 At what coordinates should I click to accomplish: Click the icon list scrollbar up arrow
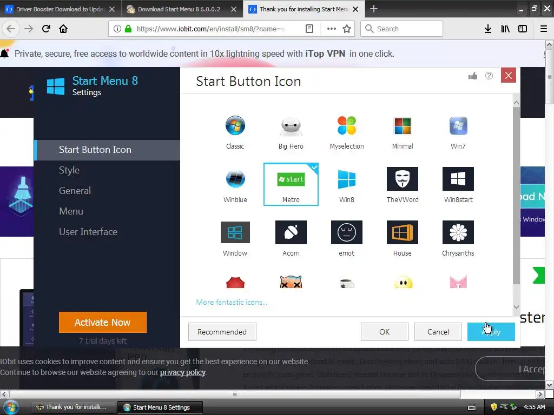516,103
